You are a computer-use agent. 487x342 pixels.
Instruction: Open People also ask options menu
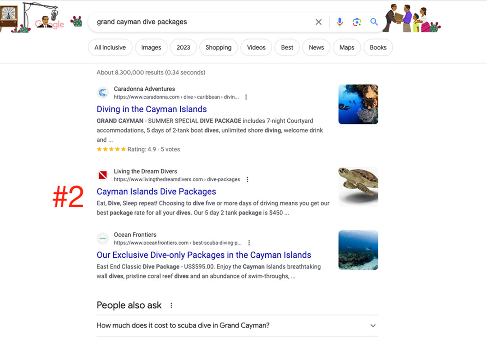pos(171,306)
